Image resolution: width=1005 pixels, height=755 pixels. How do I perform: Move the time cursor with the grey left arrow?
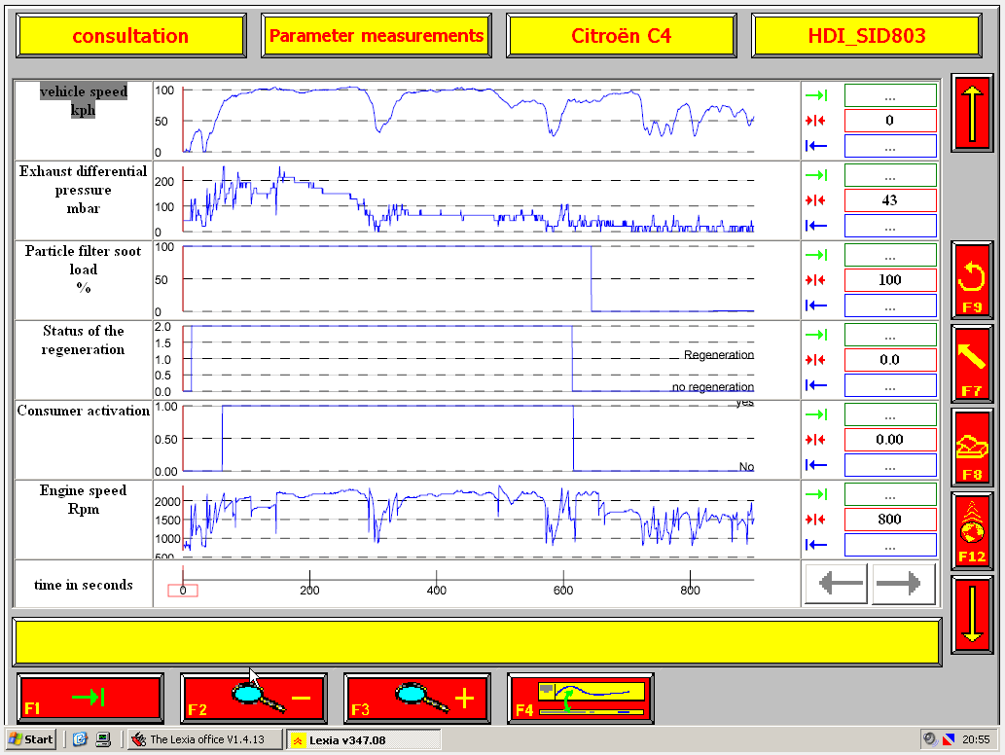(x=837, y=584)
